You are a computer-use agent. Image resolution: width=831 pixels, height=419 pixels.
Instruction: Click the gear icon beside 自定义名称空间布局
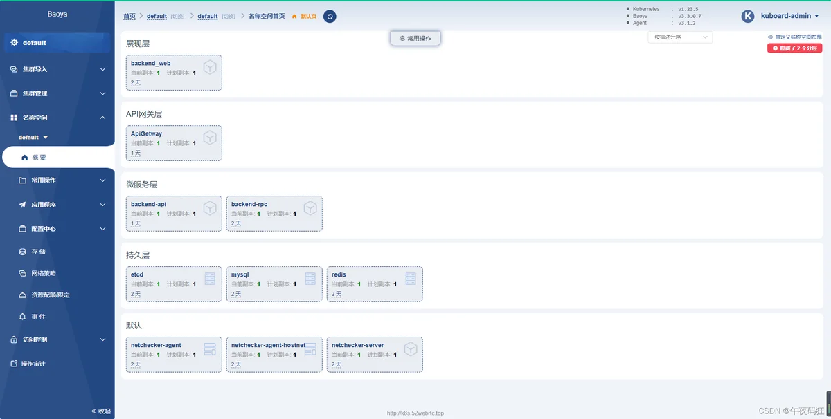point(770,37)
